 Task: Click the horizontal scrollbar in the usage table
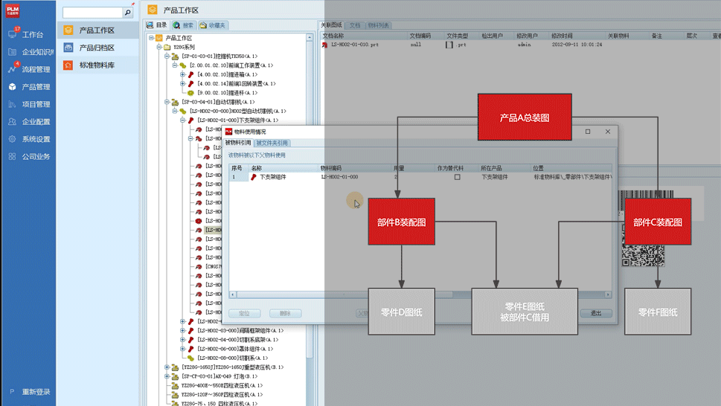tap(417, 294)
